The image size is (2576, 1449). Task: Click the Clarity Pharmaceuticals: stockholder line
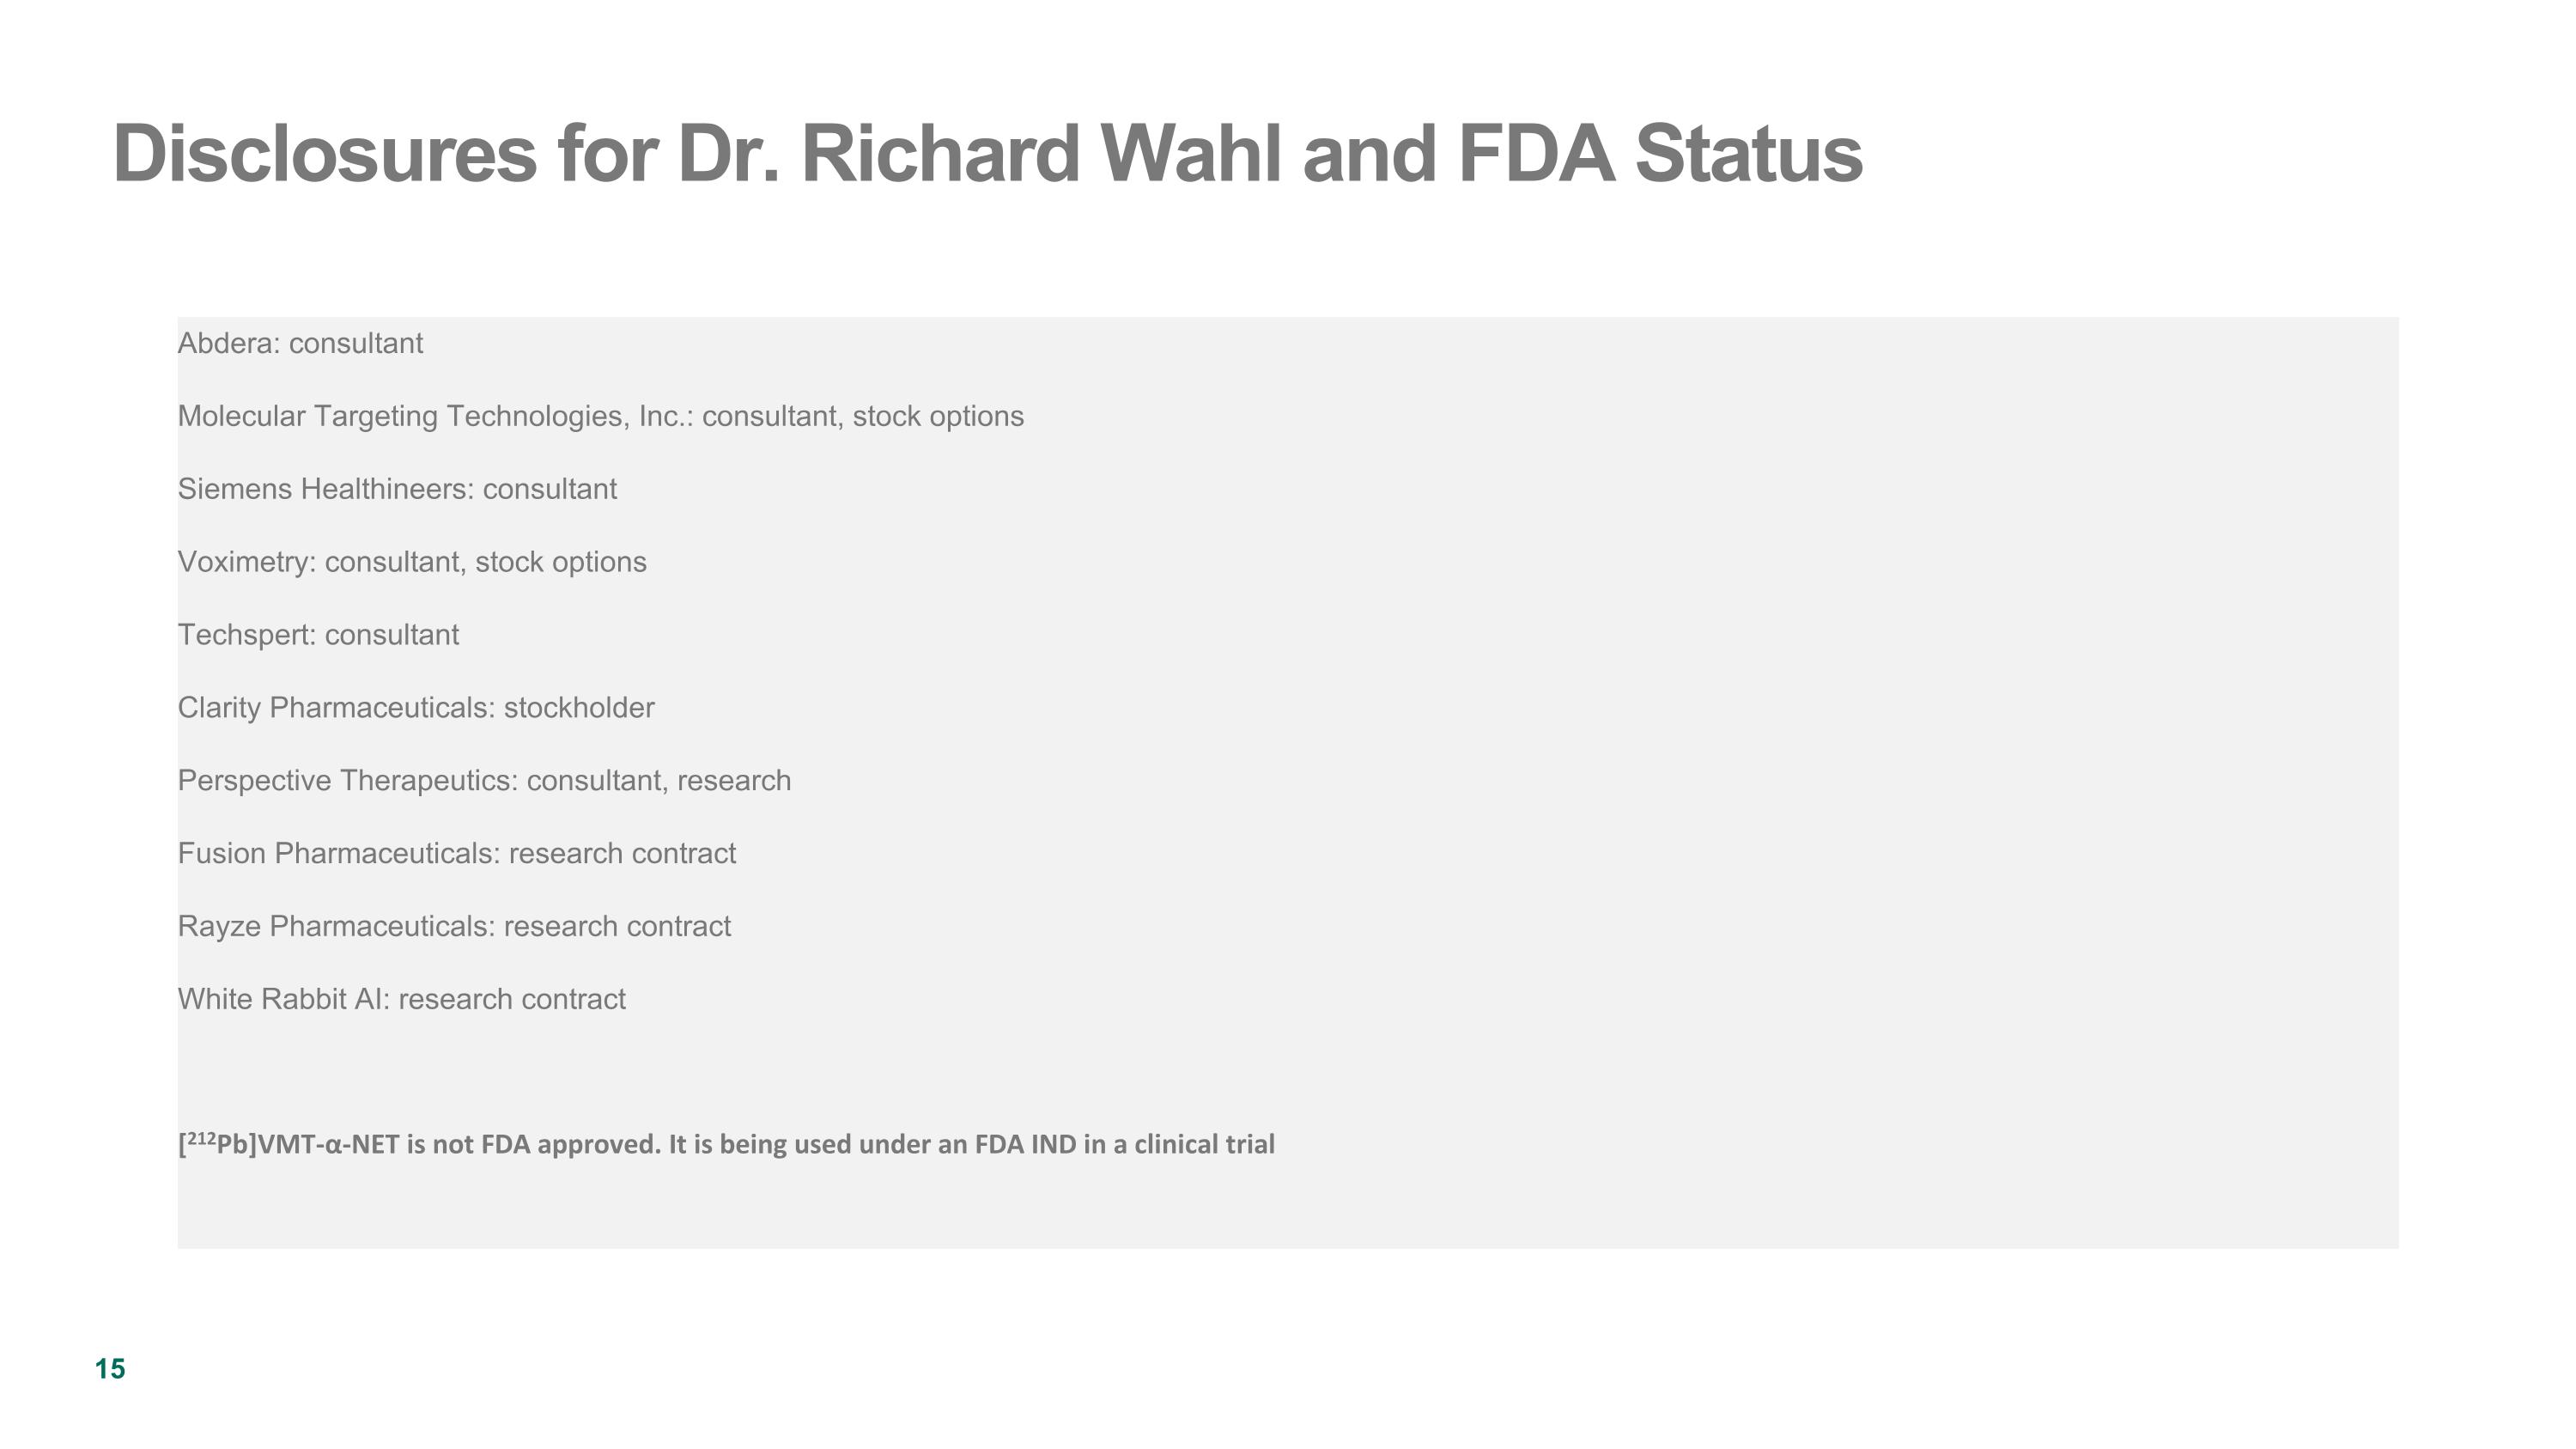point(416,708)
